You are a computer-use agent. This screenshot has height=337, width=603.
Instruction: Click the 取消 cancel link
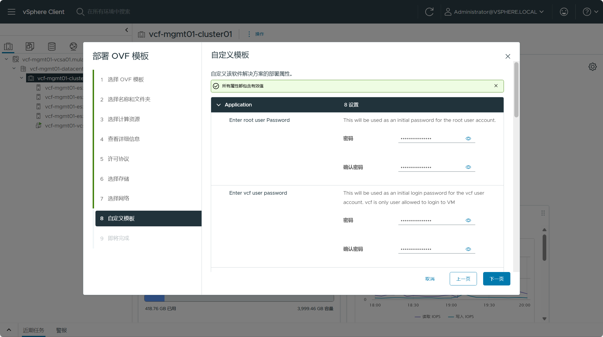point(430,279)
